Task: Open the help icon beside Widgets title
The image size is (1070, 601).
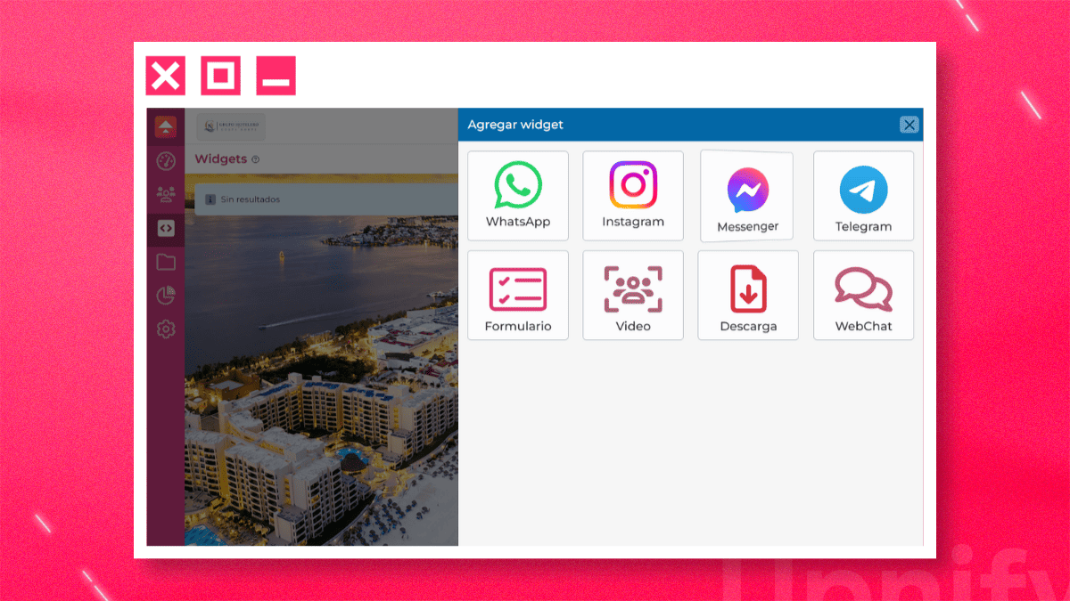Action: (x=257, y=158)
